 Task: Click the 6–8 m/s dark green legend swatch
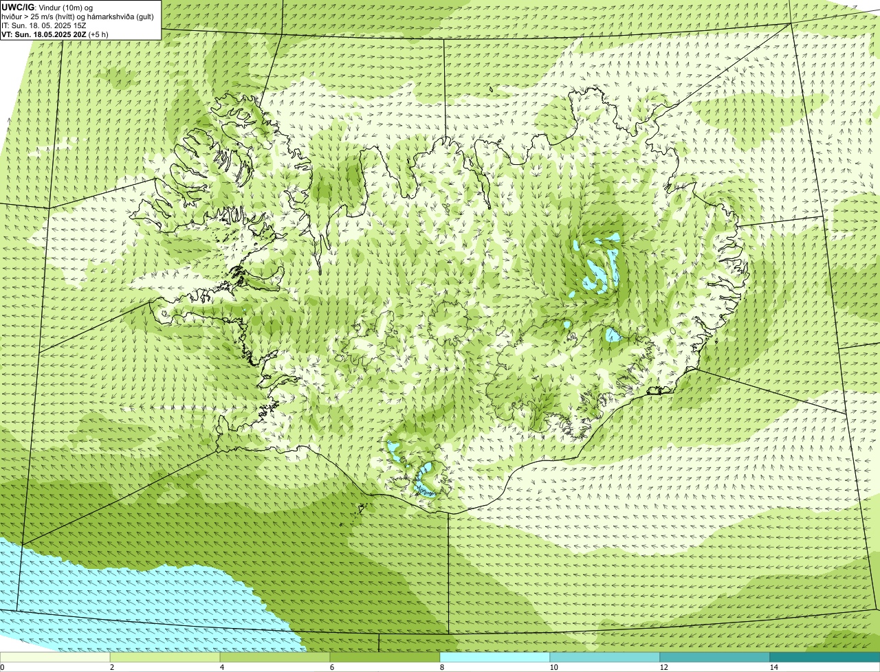click(x=385, y=657)
